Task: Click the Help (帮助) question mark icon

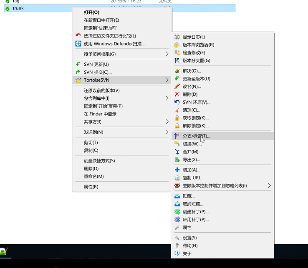Action: pyautogui.click(x=177, y=245)
